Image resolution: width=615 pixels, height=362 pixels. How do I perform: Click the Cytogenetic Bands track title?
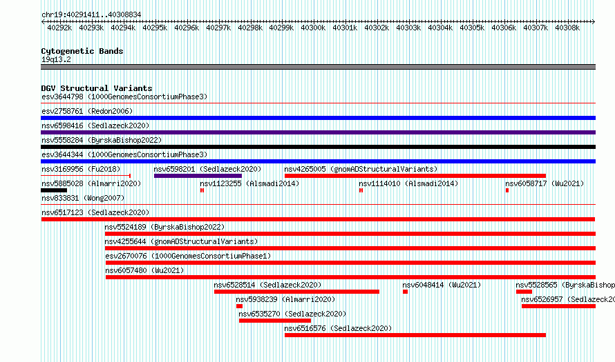pyautogui.click(x=82, y=51)
